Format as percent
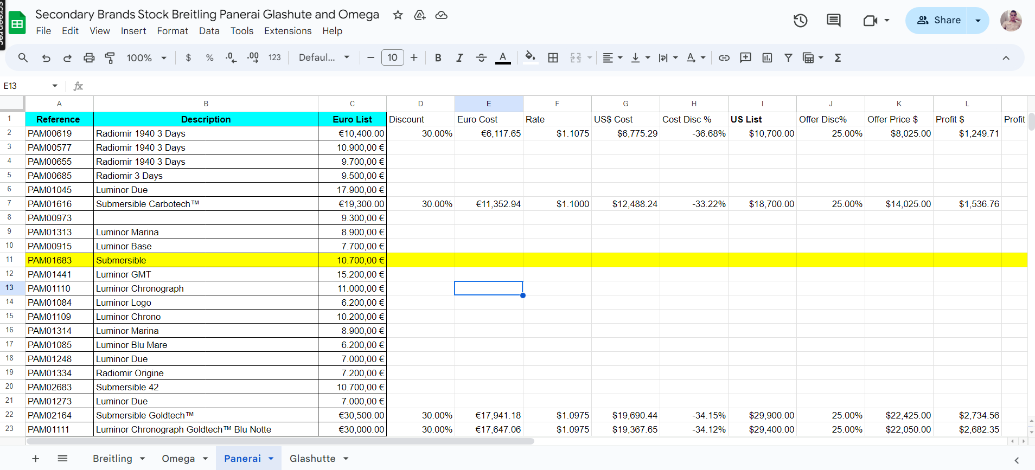Image resolution: width=1035 pixels, height=470 pixels. click(209, 57)
